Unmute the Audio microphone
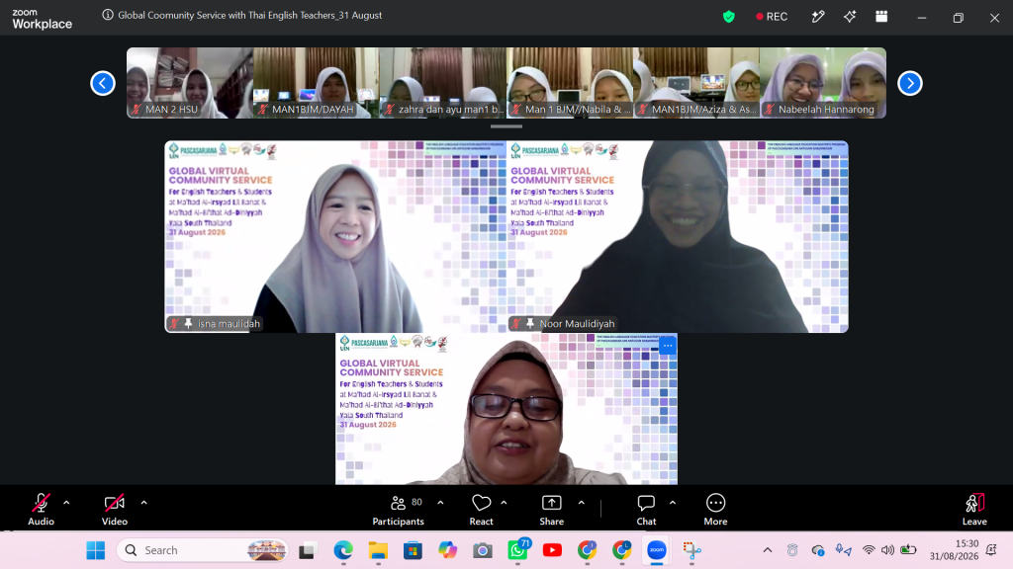This screenshot has width=1013, height=569. 41,510
